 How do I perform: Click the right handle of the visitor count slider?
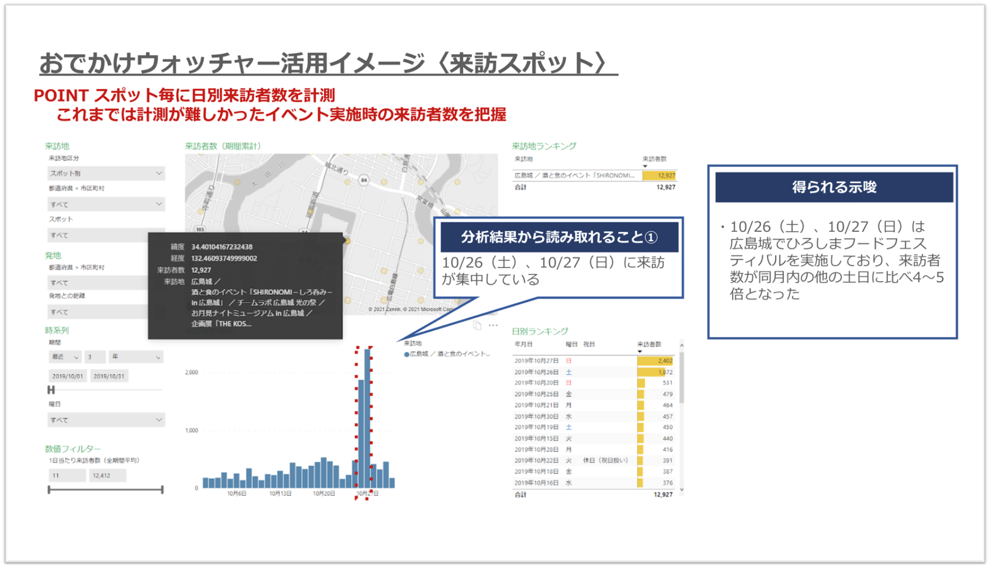162,490
